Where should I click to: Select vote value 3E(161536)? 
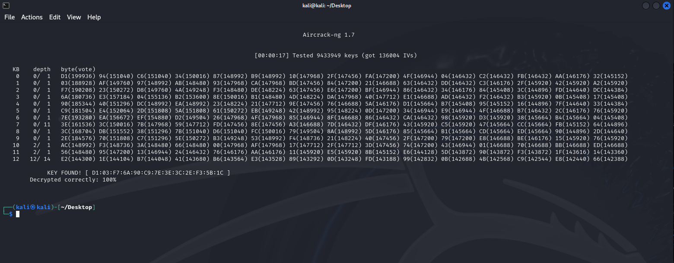click(x=78, y=125)
